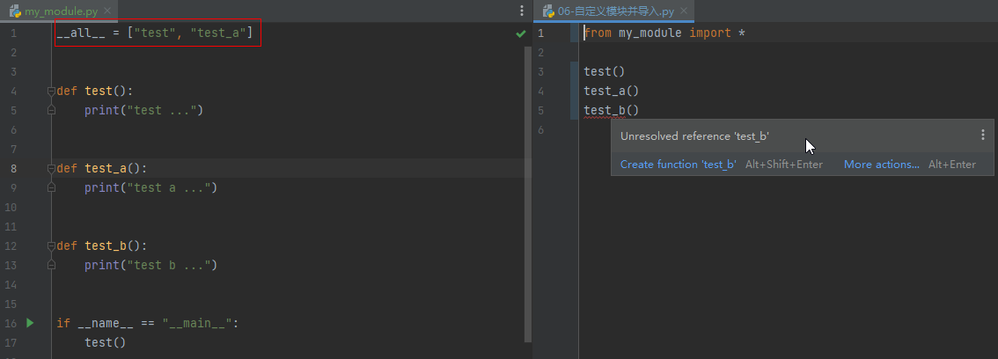Image resolution: width=998 pixels, height=359 pixels.
Task: Switch to the my_module.py tab
Action: pos(57,12)
